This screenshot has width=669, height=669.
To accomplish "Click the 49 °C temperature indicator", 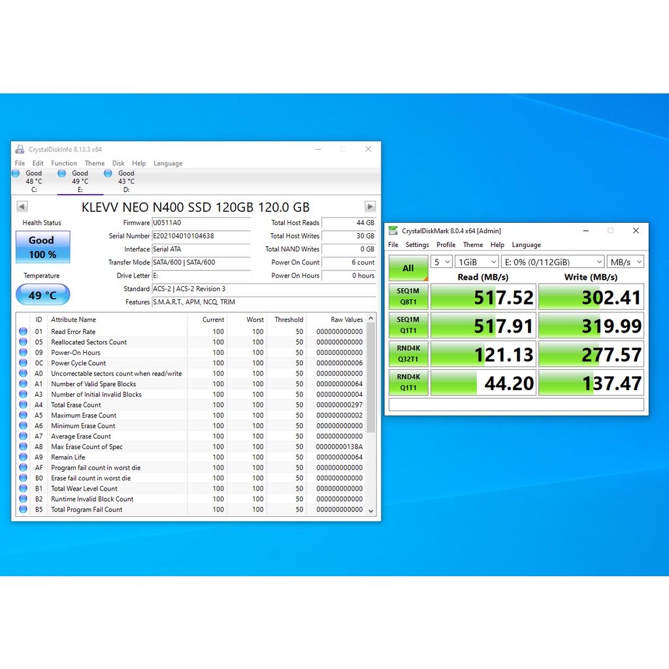I will (42, 295).
